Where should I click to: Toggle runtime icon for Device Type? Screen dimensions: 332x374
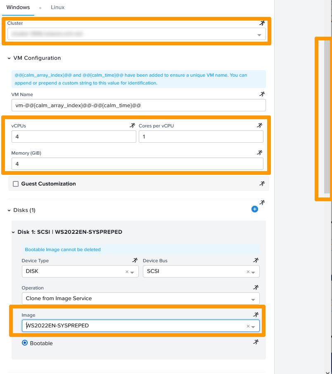[x=135, y=260]
